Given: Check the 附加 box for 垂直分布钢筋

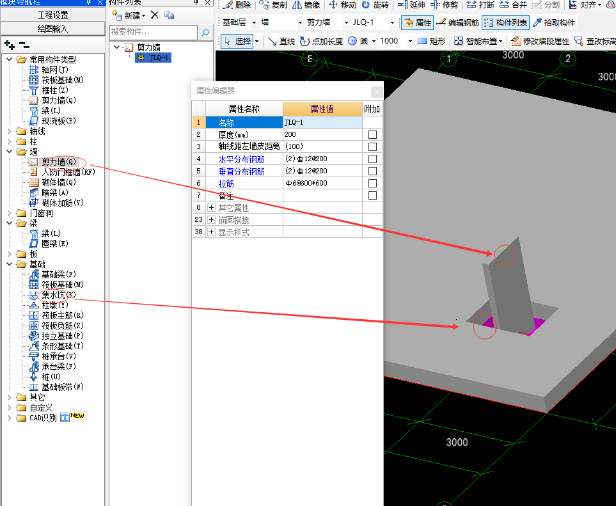Looking at the screenshot, I should click(372, 171).
